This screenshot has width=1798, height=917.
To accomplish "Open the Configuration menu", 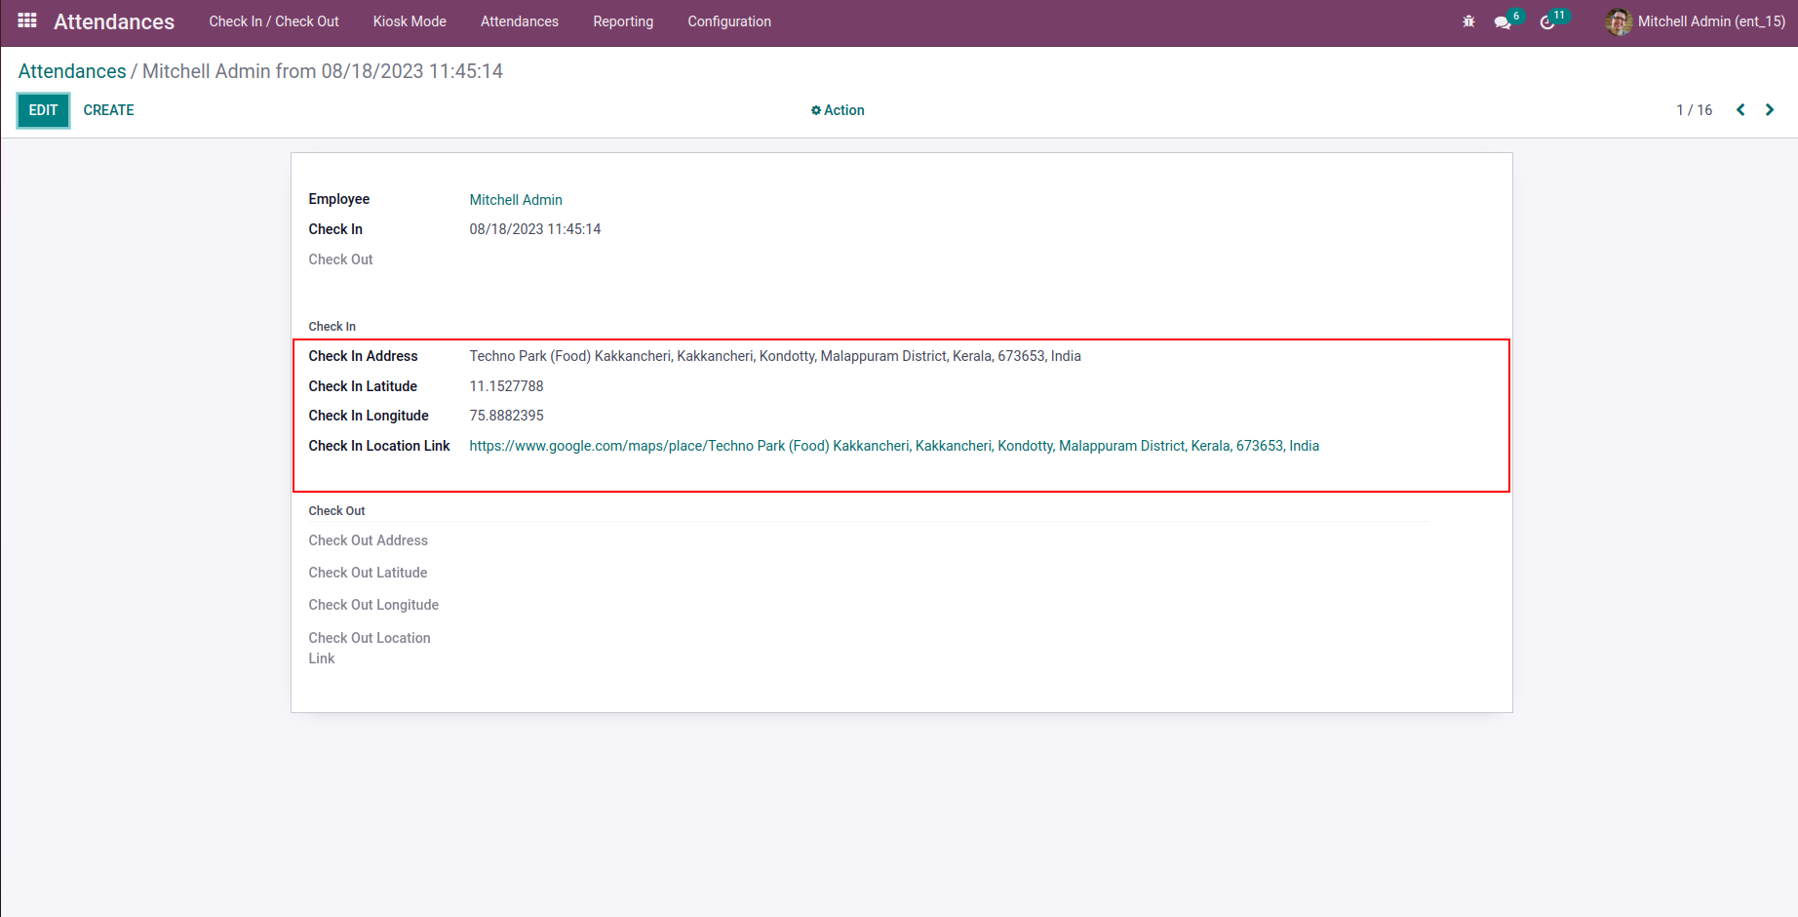I will [729, 21].
